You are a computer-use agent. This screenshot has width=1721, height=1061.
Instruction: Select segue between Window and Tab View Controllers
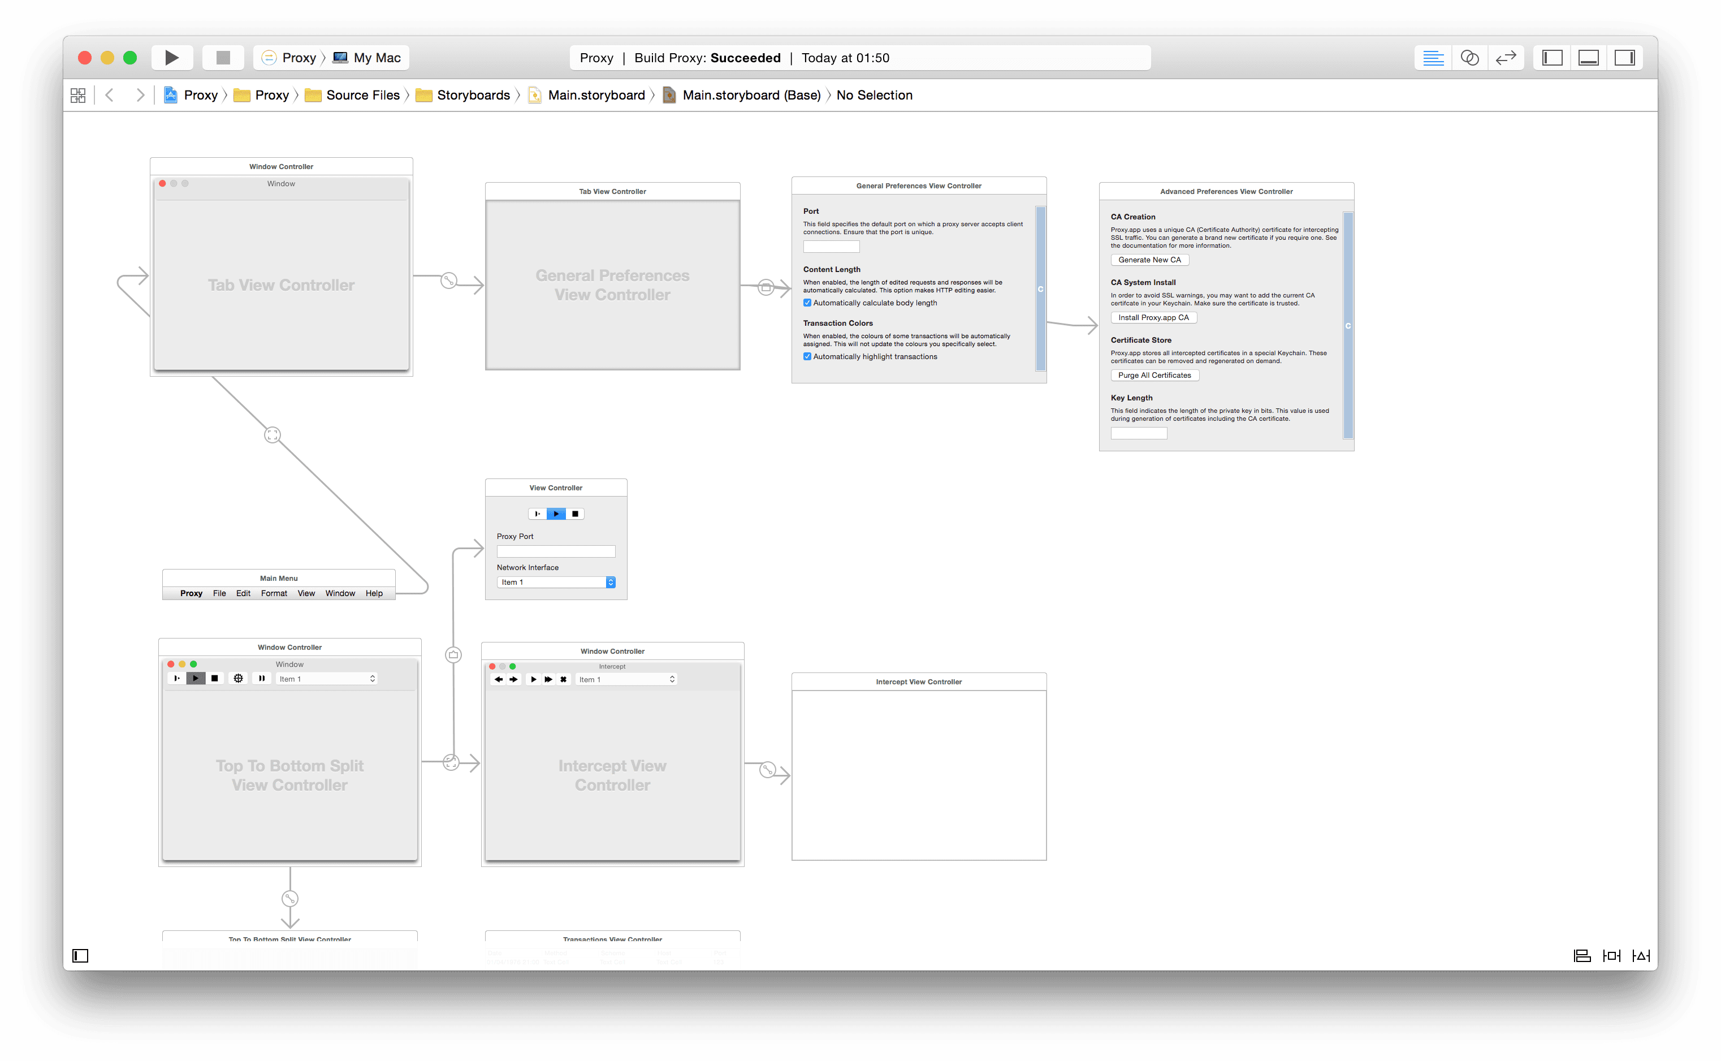click(449, 281)
